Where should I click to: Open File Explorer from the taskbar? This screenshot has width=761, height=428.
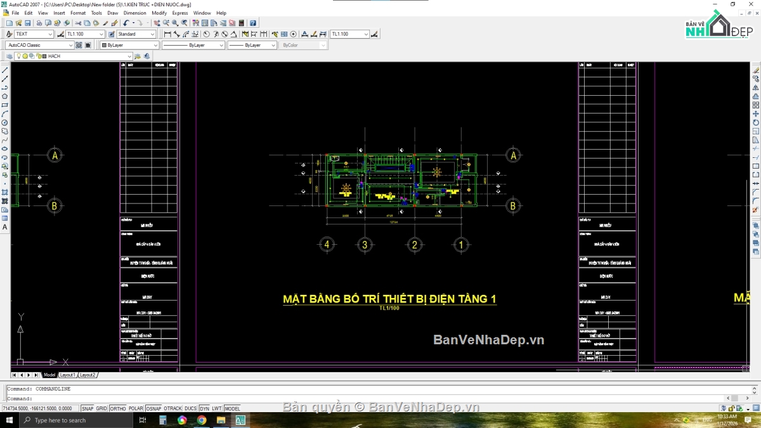pyautogui.click(x=221, y=420)
